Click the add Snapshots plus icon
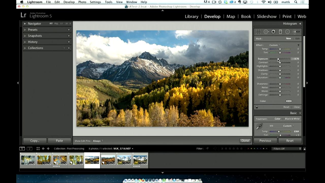 [69, 36]
